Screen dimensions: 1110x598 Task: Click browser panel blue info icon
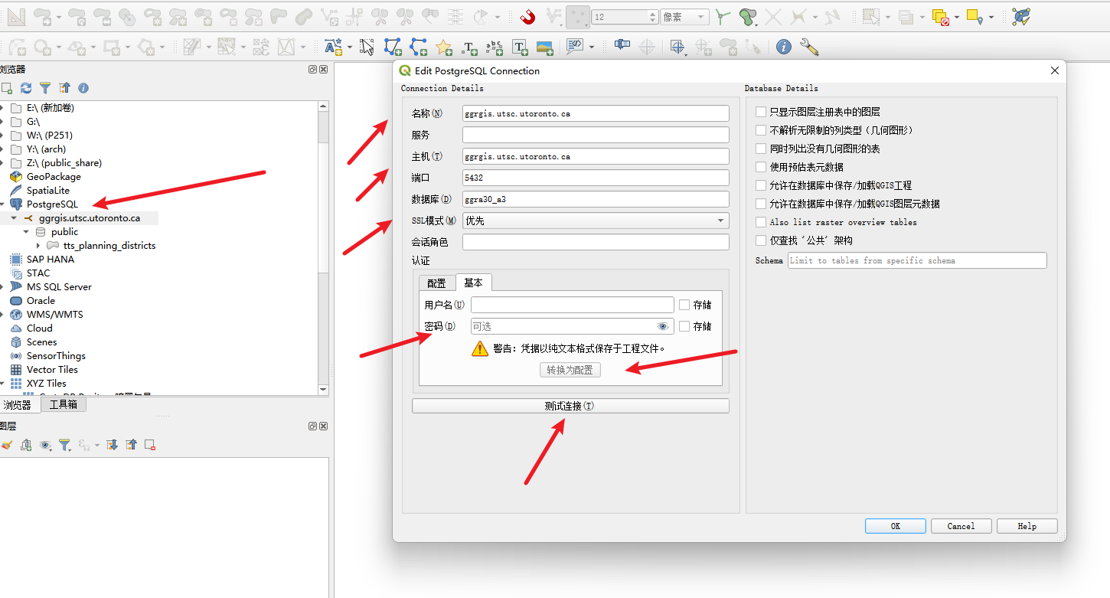click(x=83, y=88)
